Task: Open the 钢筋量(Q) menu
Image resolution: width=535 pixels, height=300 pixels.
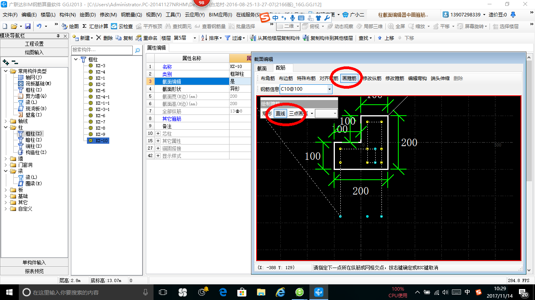Action: pyautogui.click(x=131, y=15)
